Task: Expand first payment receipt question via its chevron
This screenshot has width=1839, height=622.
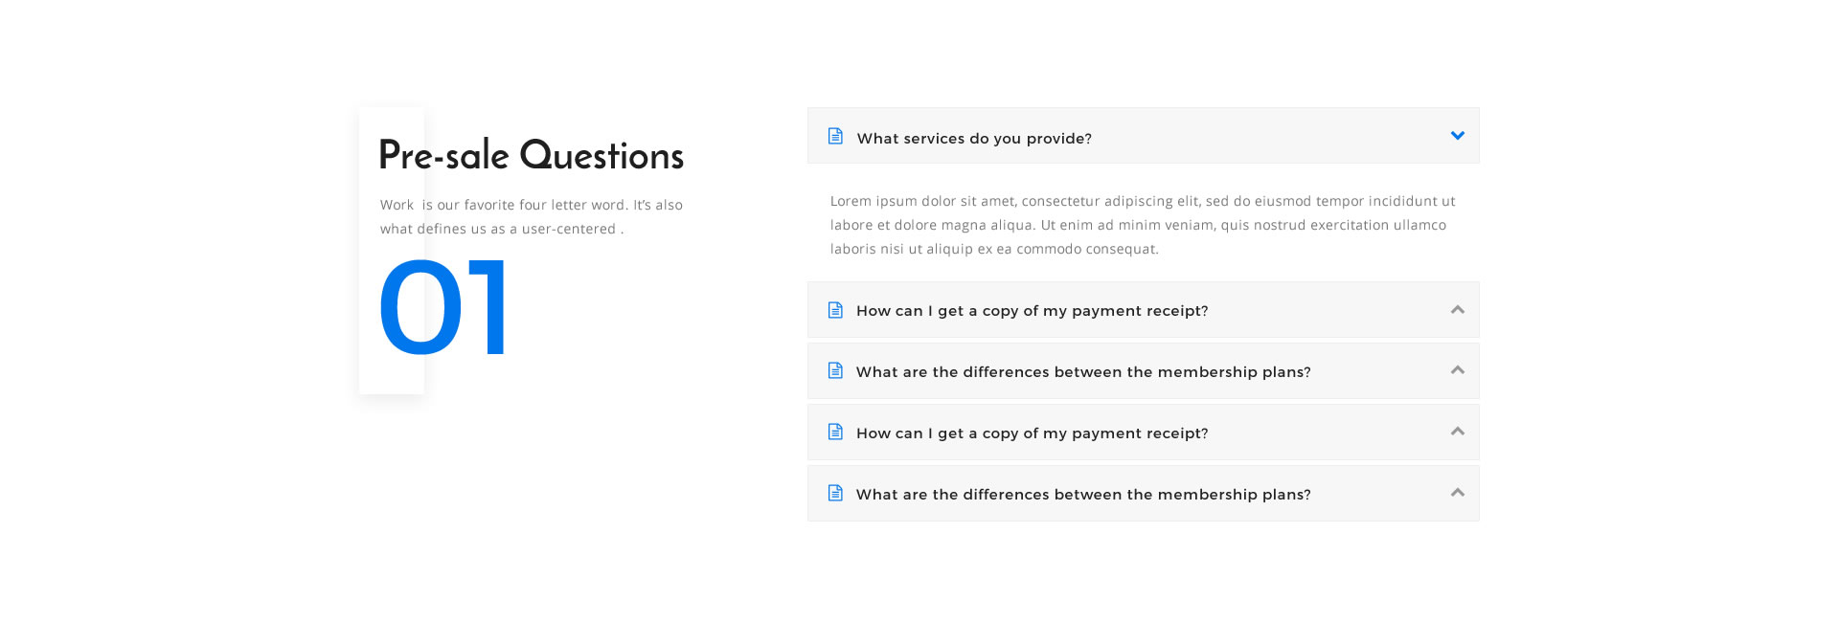Action: click(x=1458, y=309)
